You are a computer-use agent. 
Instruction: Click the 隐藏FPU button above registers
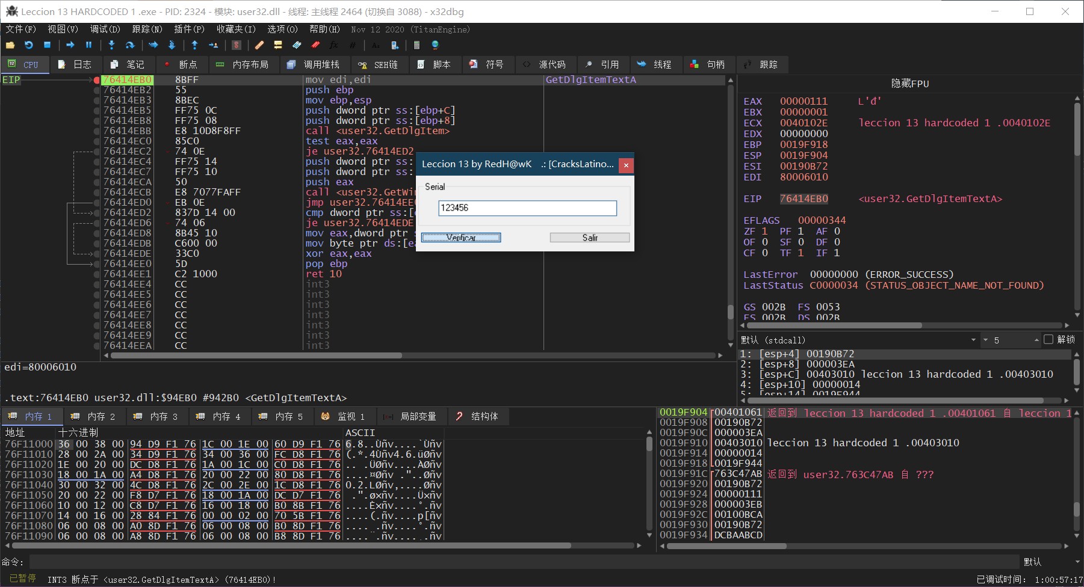pos(909,84)
